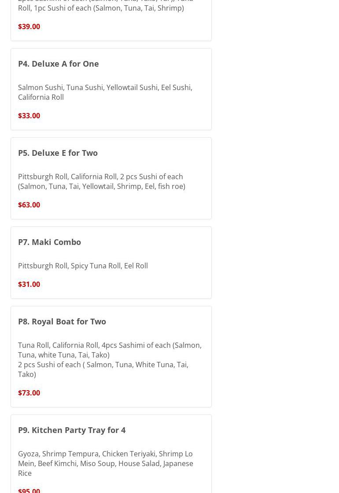The width and height of the screenshot is (339, 493).
Task: Click the Pittsburgh Roll, Spicy Tuna Roll description
Action: (x=83, y=266)
